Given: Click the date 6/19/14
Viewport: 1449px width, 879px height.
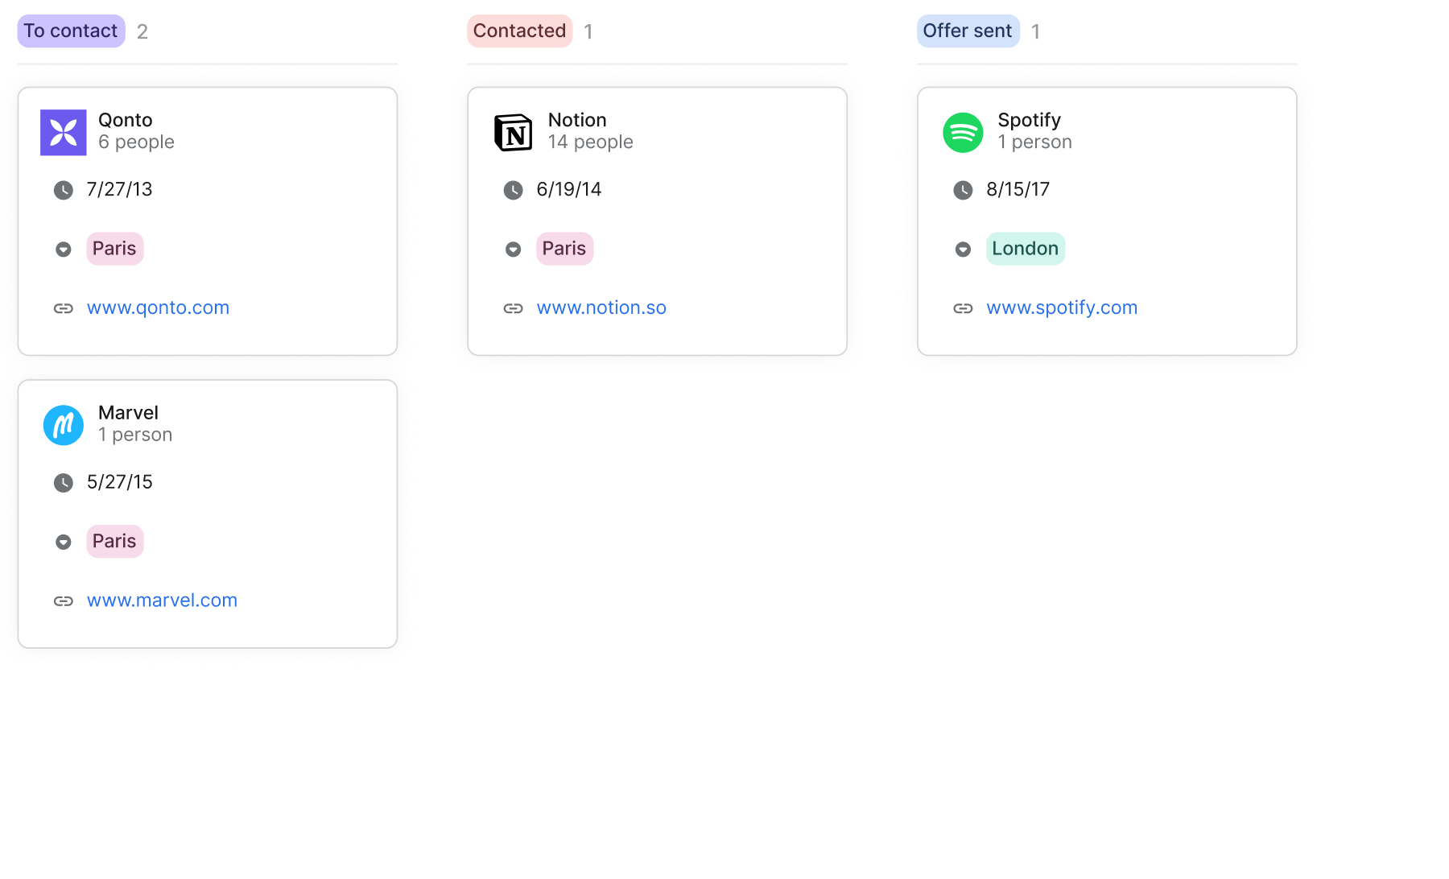Looking at the screenshot, I should click(569, 189).
